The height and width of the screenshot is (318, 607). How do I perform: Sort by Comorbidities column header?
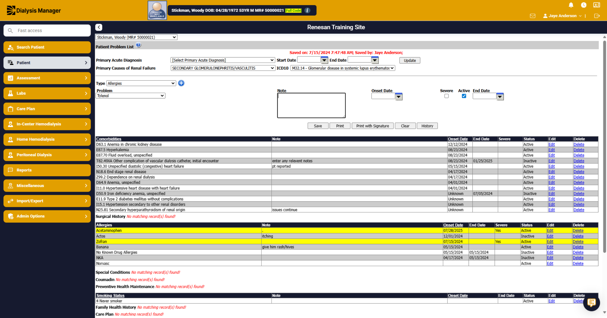[109, 139]
